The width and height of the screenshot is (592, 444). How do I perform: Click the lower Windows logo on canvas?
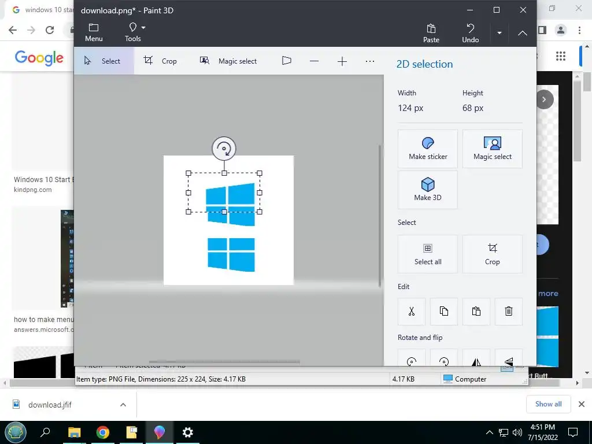click(x=231, y=254)
